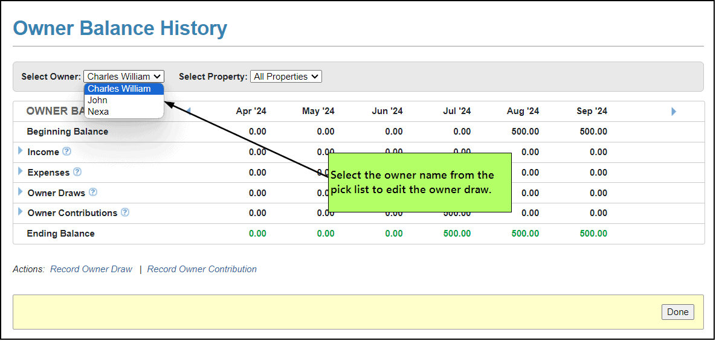Image resolution: width=716 pixels, height=341 pixels.
Task: Open the Record Owner Contribution link
Action: 202,269
